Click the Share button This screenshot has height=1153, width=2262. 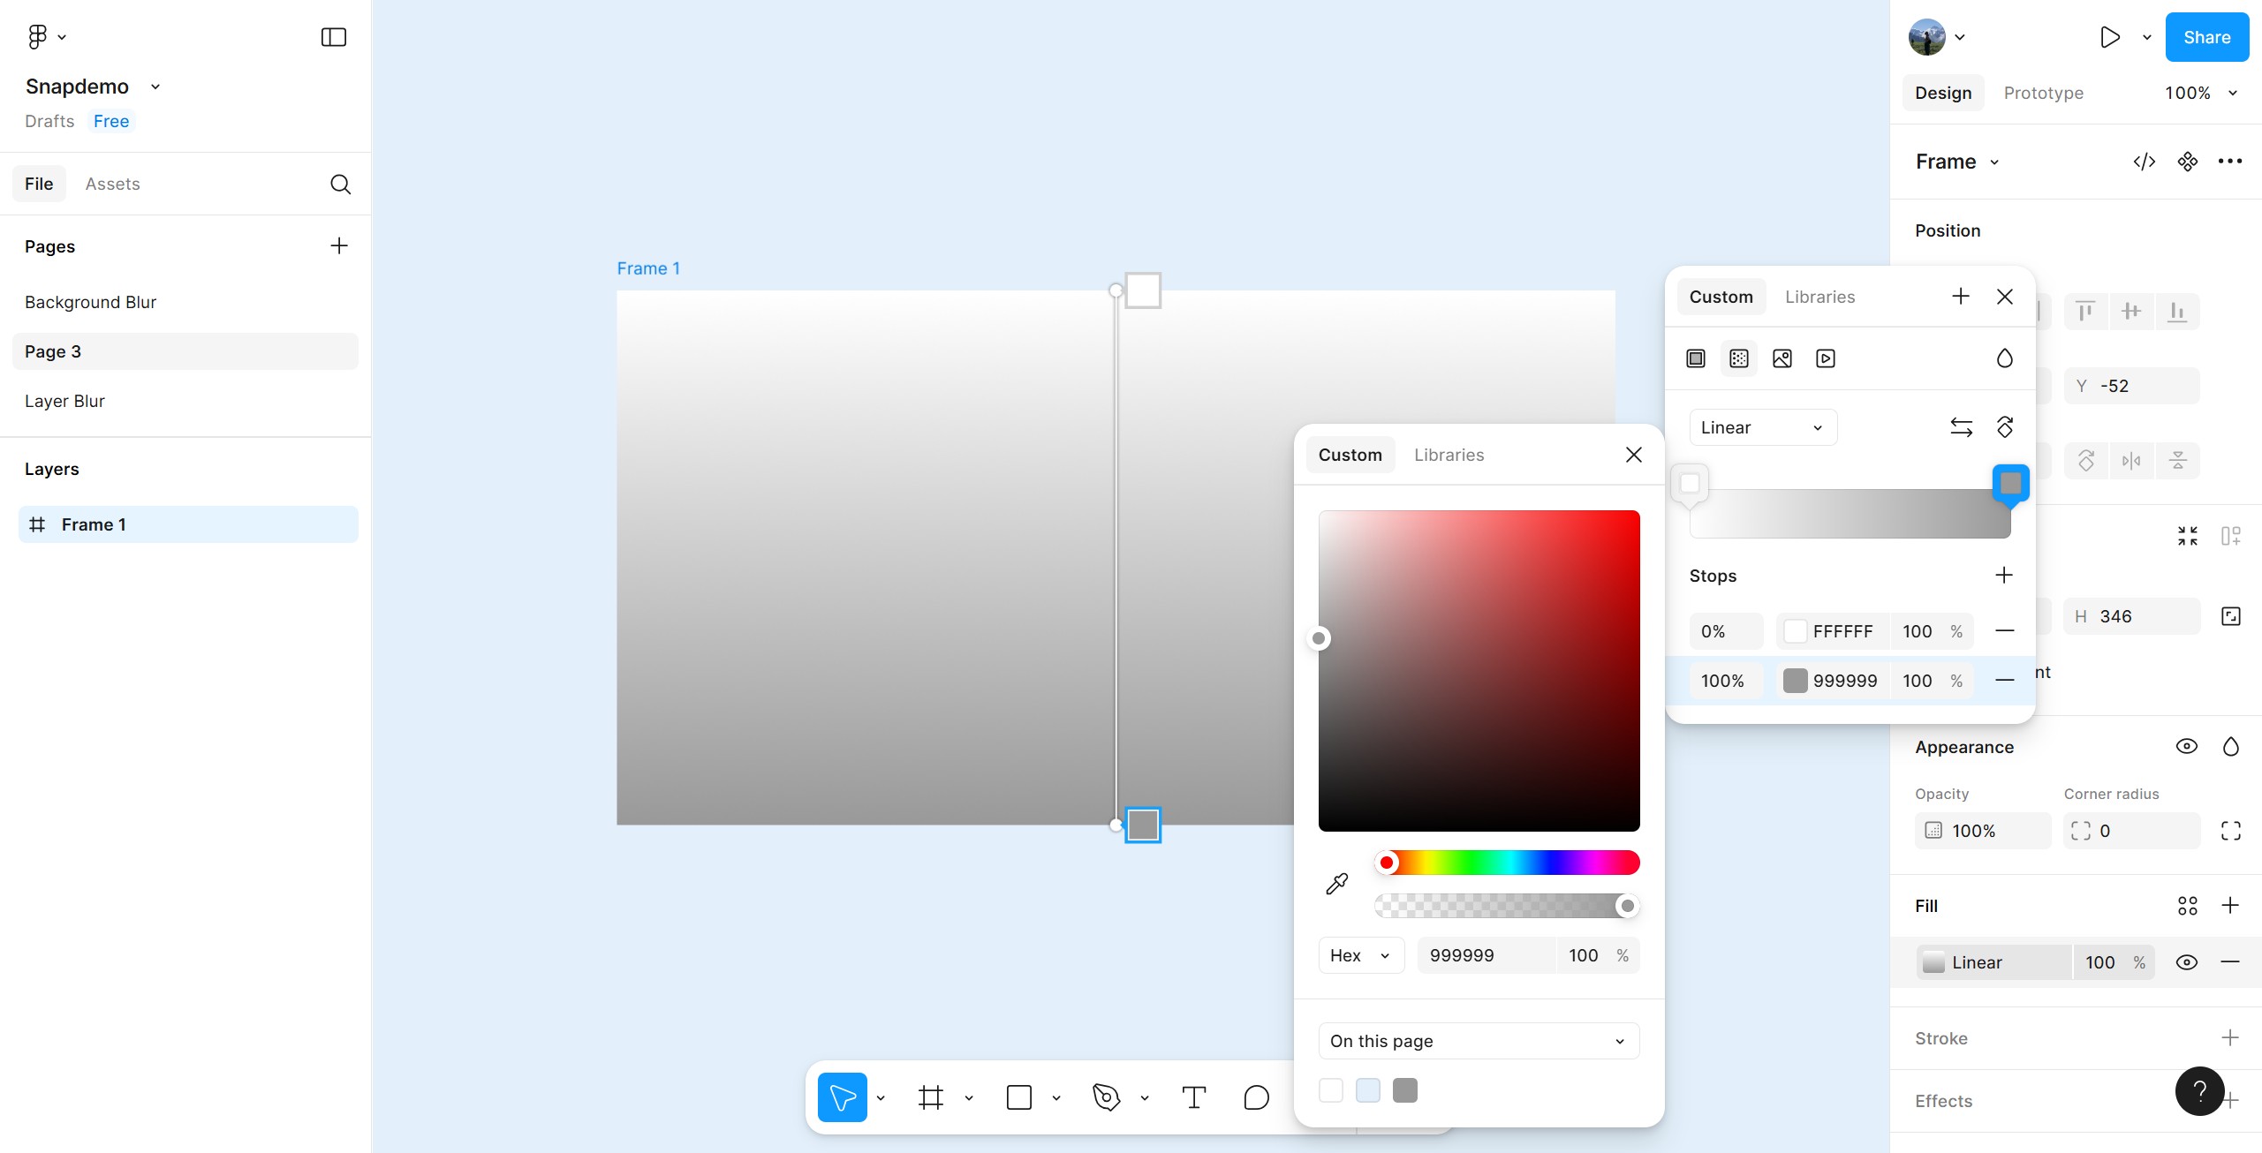pyautogui.click(x=2207, y=37)
